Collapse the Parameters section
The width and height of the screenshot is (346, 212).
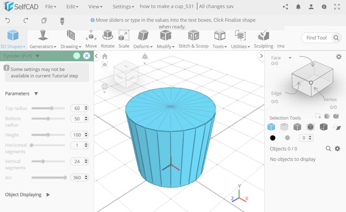(36, 94)
